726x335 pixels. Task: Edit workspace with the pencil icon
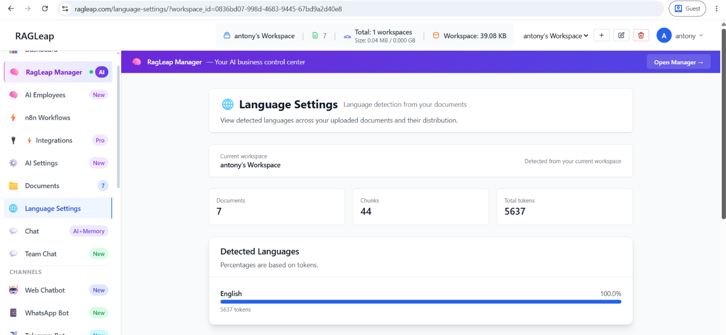[x=621, y=35]
